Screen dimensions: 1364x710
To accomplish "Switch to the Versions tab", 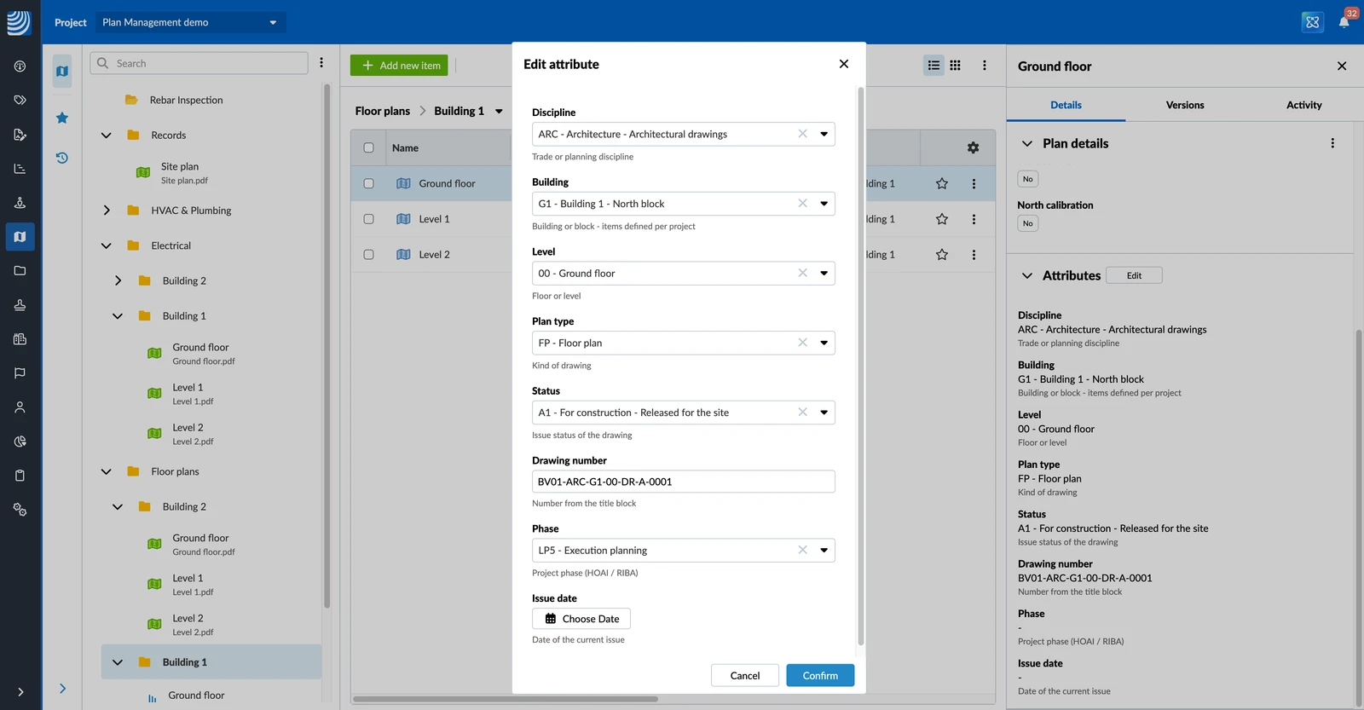I will click(1185, 105).
